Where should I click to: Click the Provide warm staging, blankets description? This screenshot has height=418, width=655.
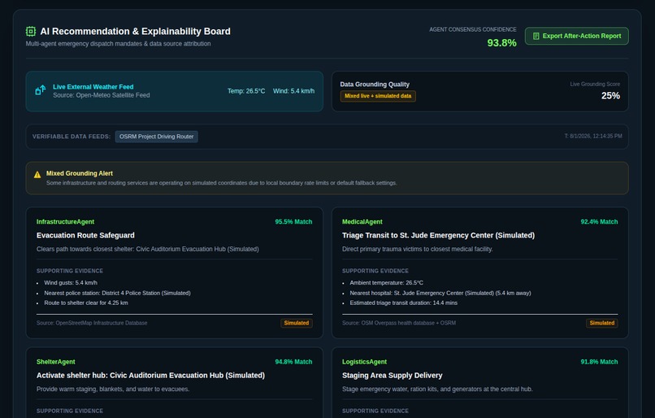coord(113,390)
